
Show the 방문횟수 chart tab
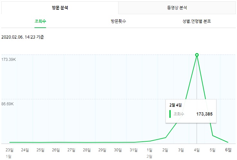tap(118, 22)
